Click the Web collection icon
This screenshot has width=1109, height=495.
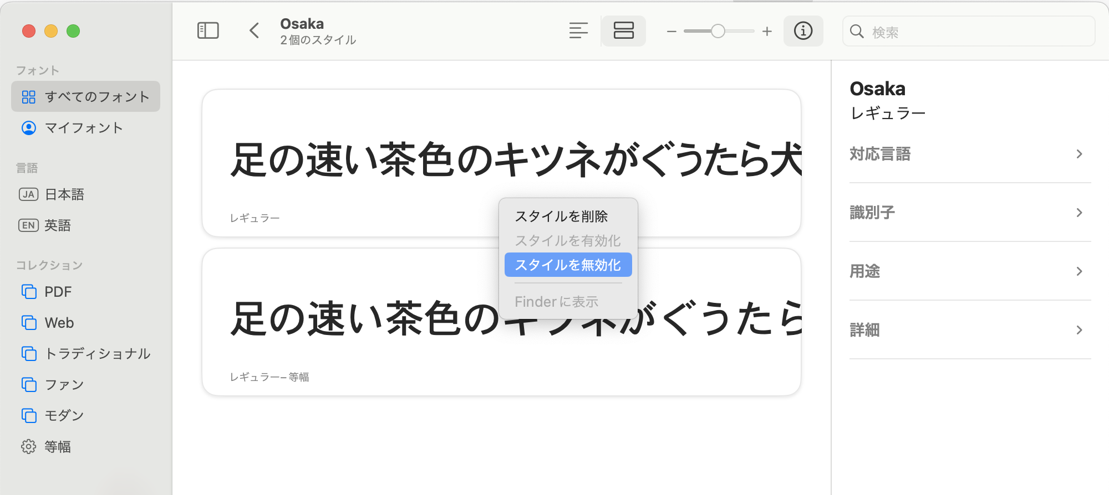pyautogui.click(x=29, y=323)
